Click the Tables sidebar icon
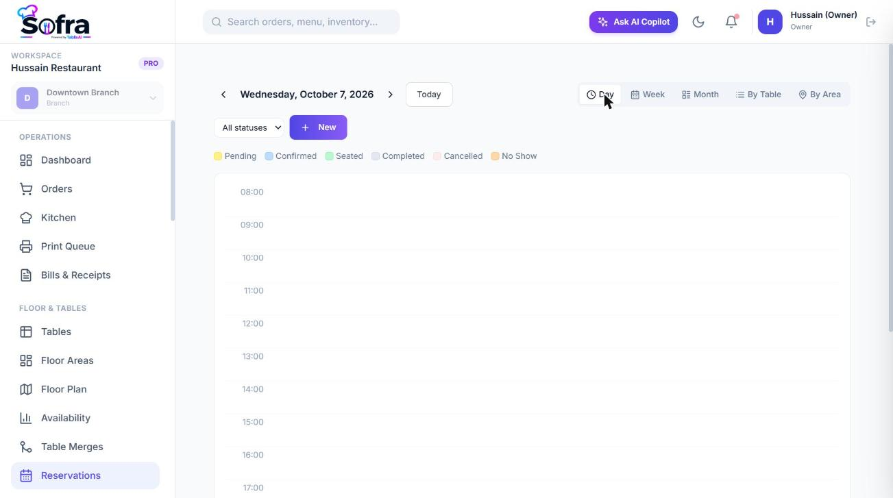The image size is (893, 498). tap(26, 332)
